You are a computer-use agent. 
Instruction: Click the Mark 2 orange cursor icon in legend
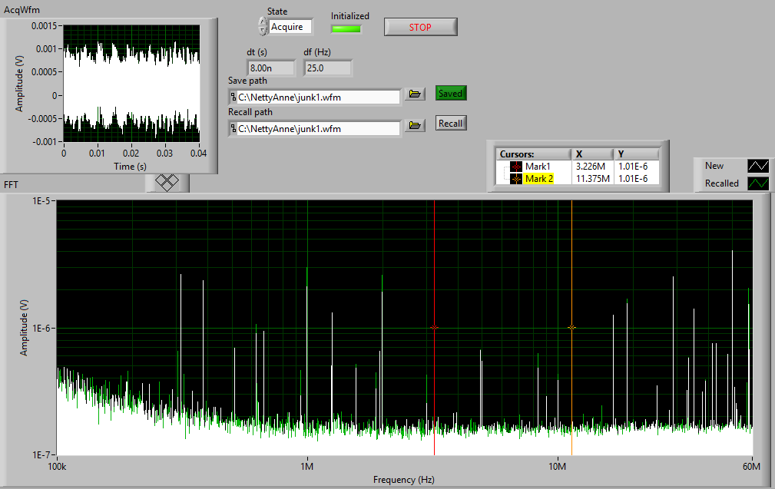pos(515,179)
